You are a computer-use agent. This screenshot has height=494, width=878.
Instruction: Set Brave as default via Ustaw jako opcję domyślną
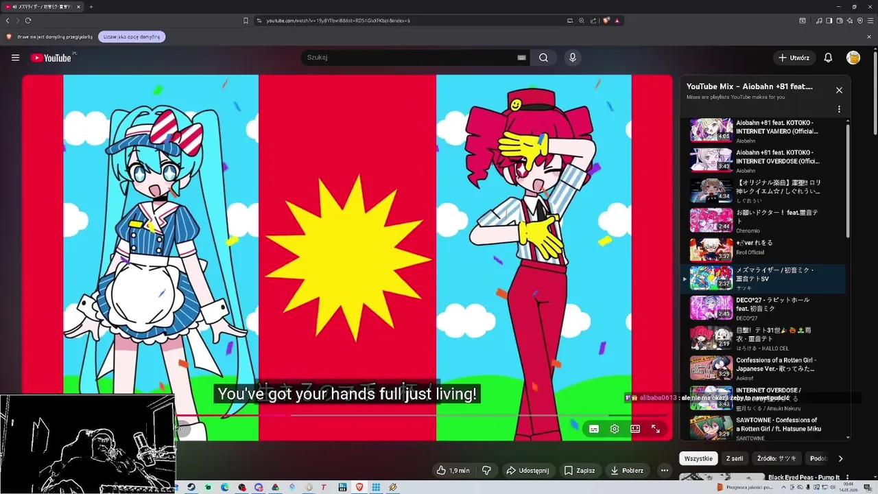tap(132, 36)
